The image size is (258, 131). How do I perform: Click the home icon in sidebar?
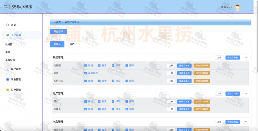coord(7,25)
